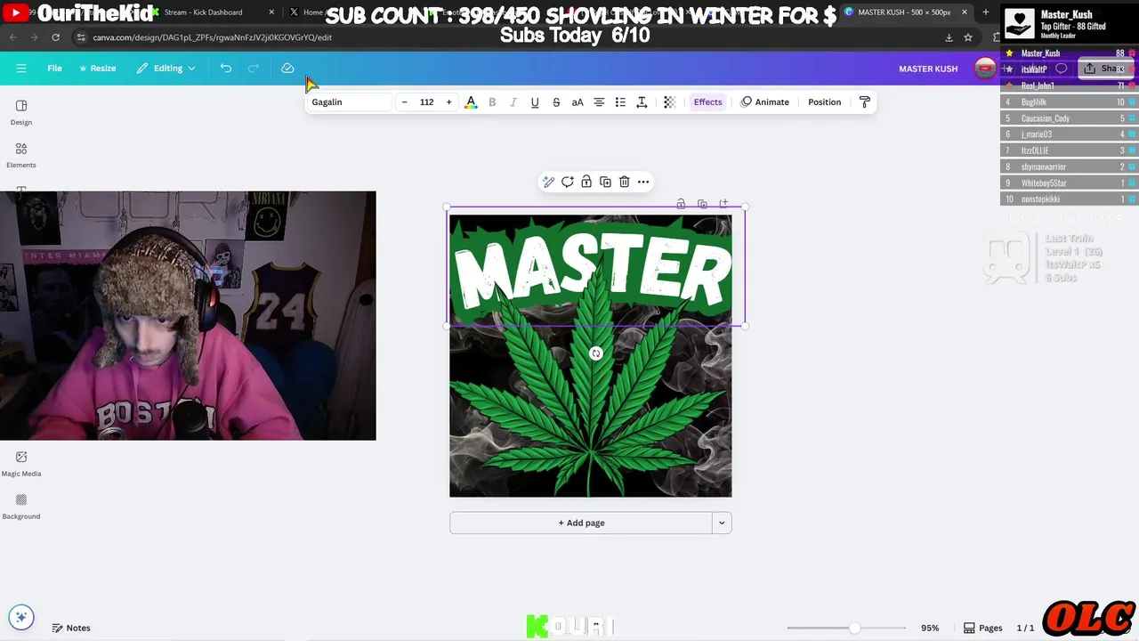1139x641 pixels.
Task: Expand the Add page dropdown arrow
Action: click(722, 523)
